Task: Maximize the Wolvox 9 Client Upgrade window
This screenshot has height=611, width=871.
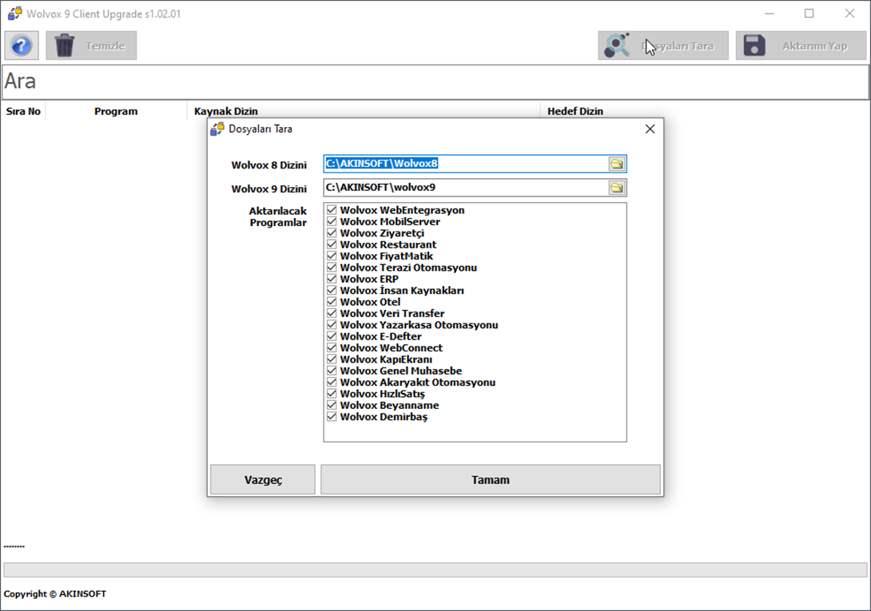Action: tap(809, 14)
